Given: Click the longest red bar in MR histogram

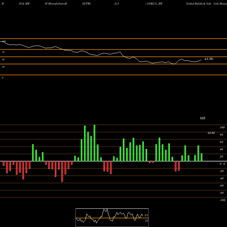Looking at the screenshot, I should tap(62, 172).
